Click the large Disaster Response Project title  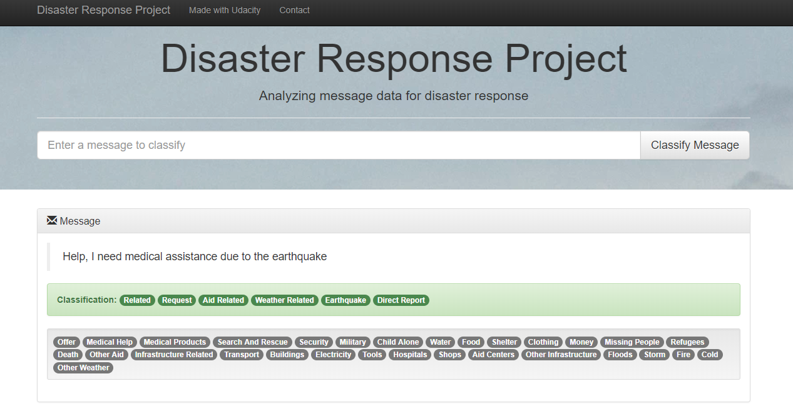click(394, 59)
